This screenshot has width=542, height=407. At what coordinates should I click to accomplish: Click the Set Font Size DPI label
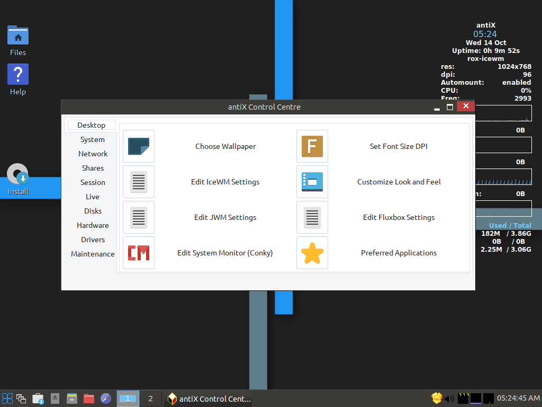coord(399,146)
